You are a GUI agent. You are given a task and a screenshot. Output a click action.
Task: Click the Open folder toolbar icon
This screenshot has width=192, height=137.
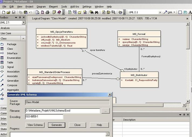tap(8, 12)
